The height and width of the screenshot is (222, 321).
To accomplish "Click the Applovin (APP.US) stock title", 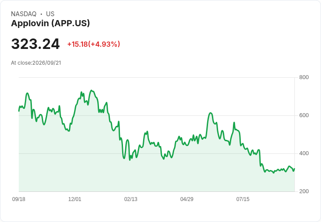I will (x=50, y=23).
